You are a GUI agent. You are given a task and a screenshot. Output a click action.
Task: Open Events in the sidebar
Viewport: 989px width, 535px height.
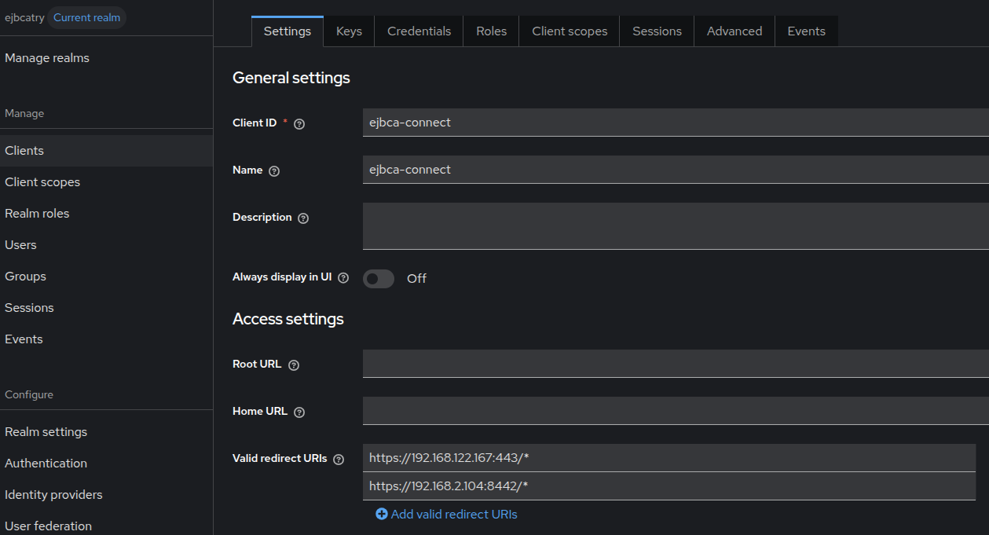(106, 339)
